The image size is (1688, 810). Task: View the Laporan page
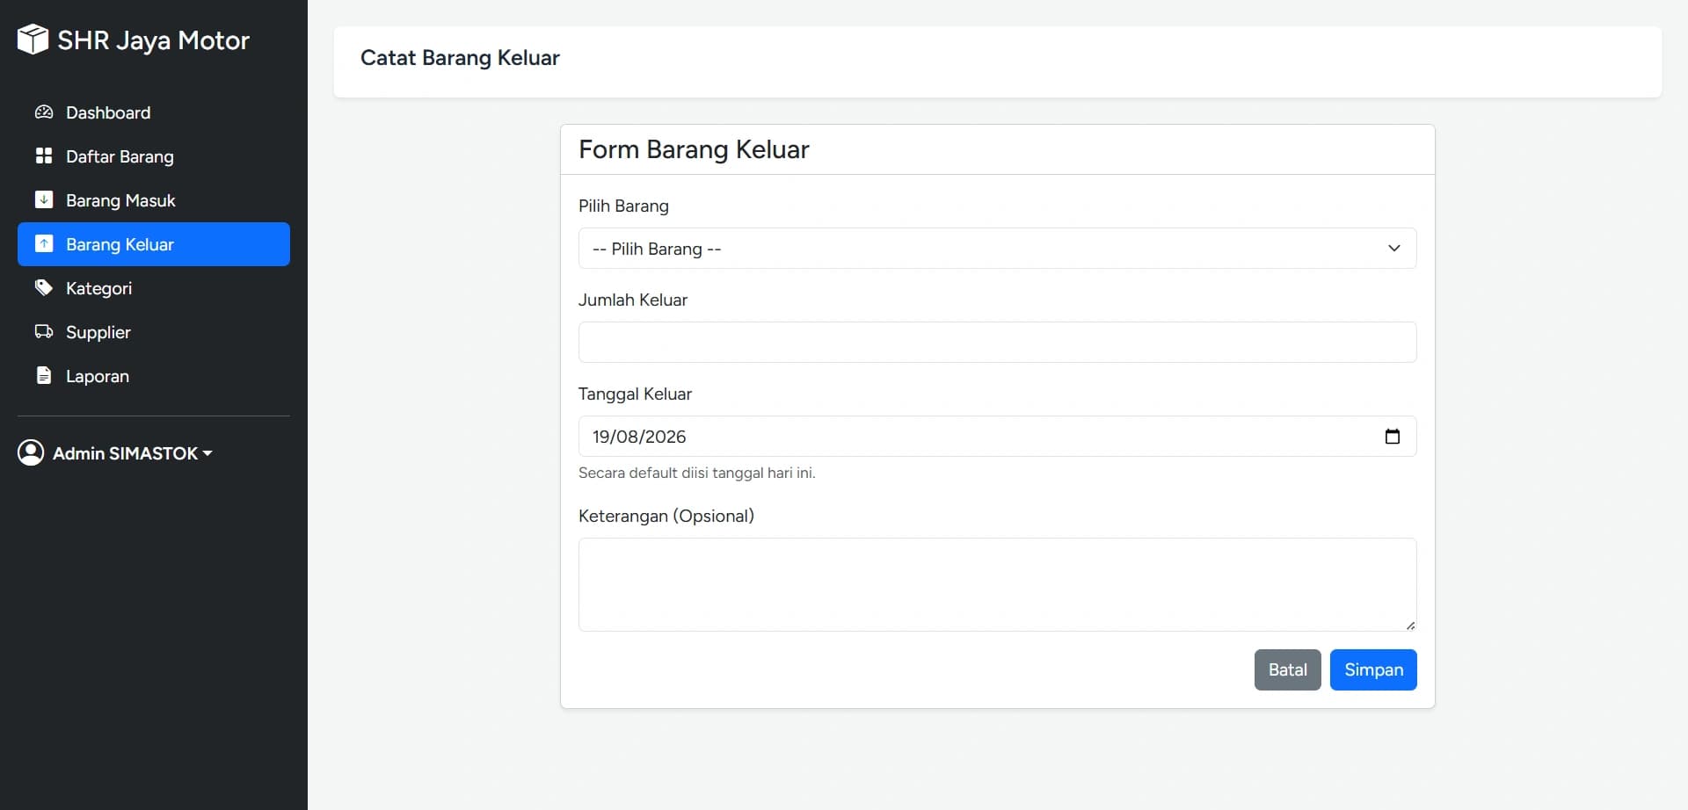coord(154,376)
